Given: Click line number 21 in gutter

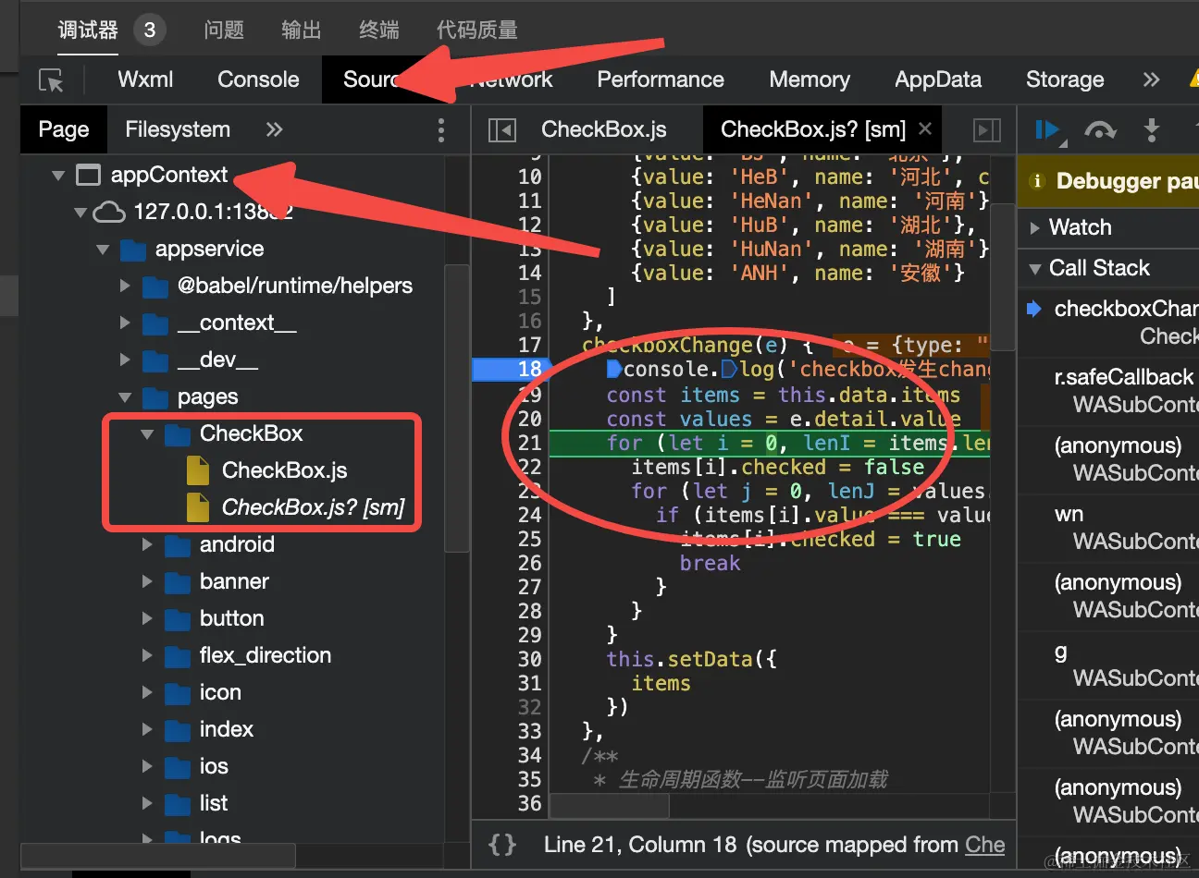Looking at the screenshot, I should [x=529, y=443].
